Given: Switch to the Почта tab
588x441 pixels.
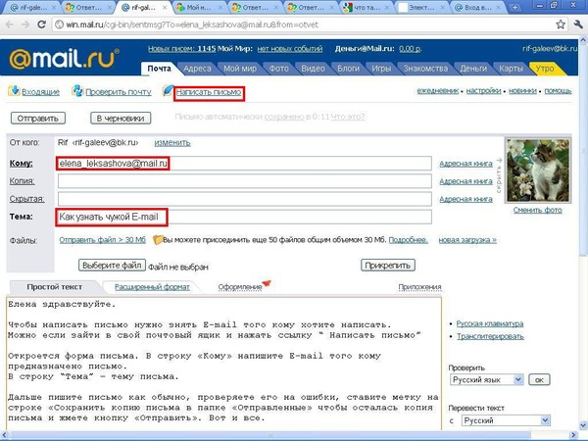Looking at the screenshot, I should pyautogui.click(x=159, y=69).
